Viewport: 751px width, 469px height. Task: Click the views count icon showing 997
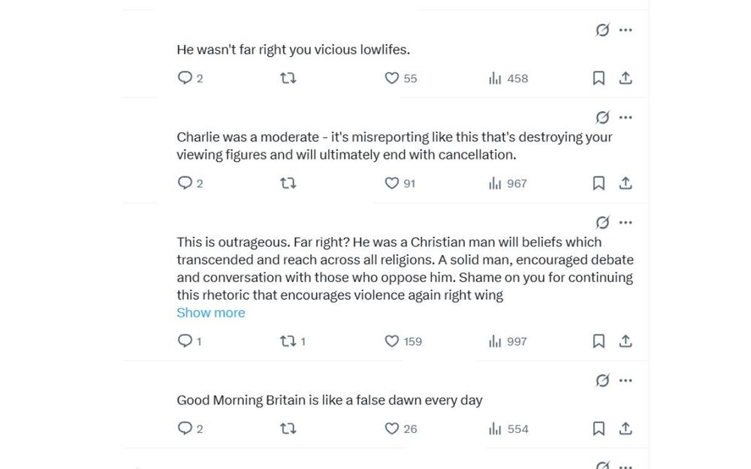(495, 341)
